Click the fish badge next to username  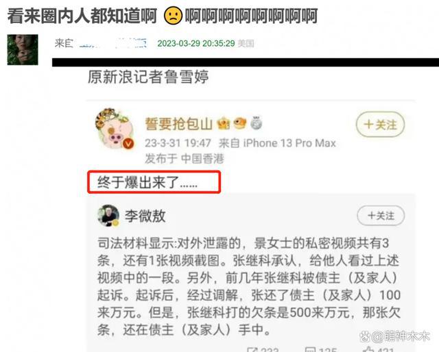click(240, 123)
